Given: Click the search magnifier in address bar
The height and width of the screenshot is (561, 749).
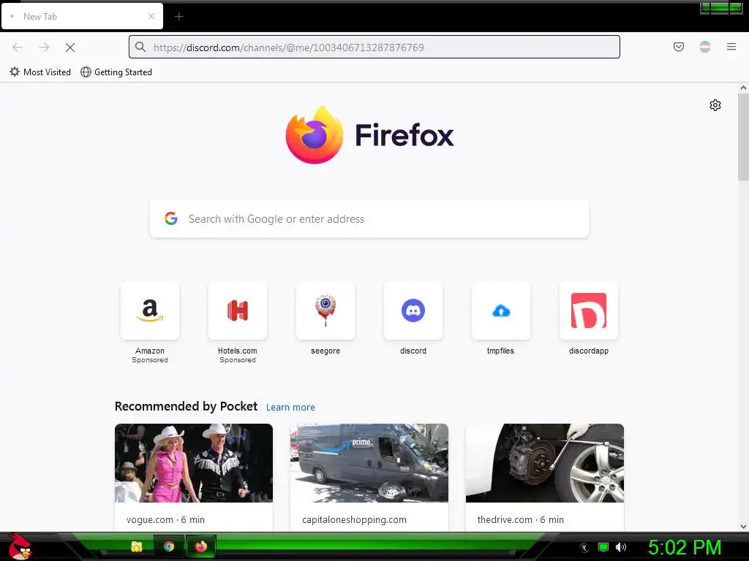Looking at the screenshot, I should [140, 47].
